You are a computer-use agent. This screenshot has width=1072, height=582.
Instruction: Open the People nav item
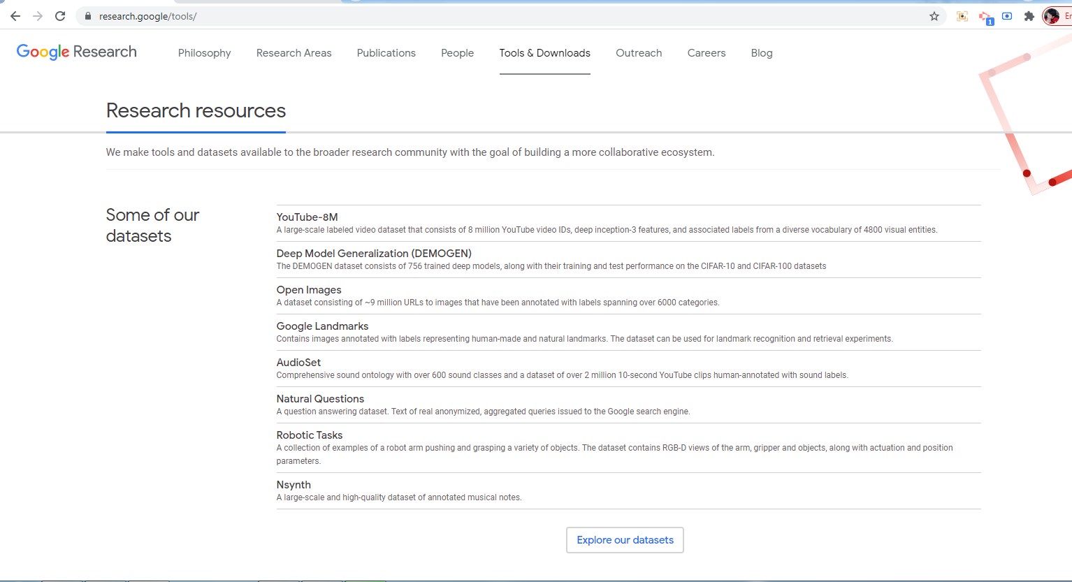tap(457, 53)
